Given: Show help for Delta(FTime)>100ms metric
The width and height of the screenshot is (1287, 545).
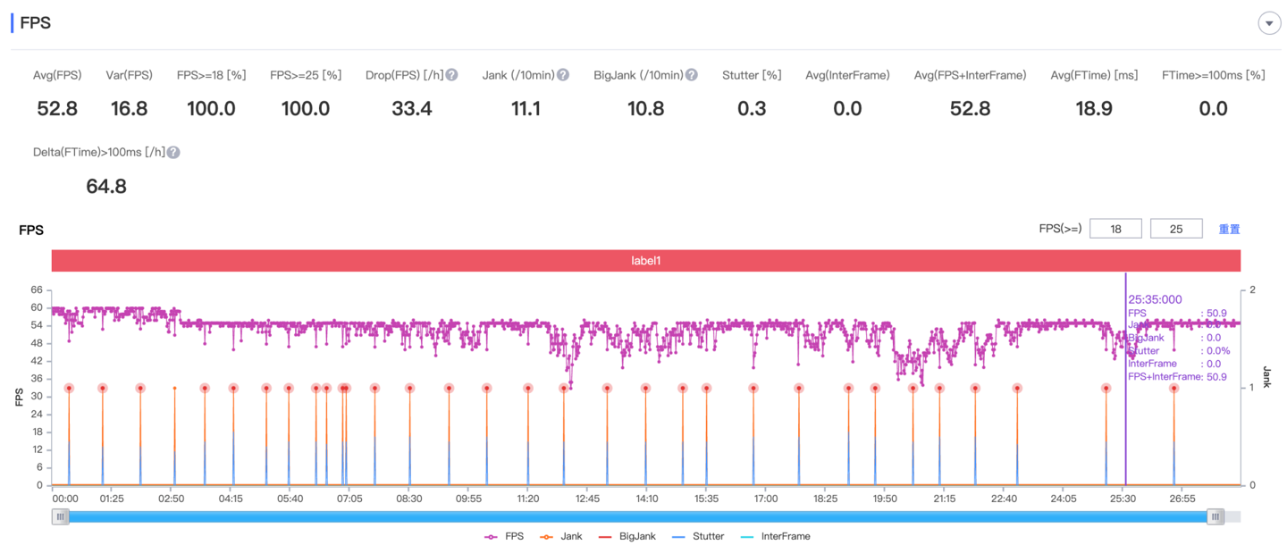Looking at the screenshot, I should (x=173, y=153).
